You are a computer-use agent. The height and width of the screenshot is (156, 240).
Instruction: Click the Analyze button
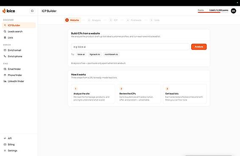click(199, 47)
